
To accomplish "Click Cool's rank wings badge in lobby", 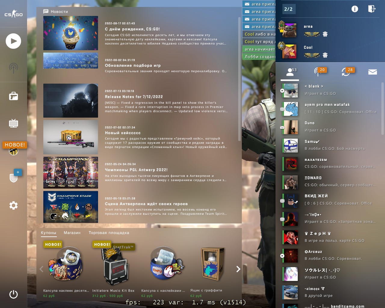I will 312,55.
